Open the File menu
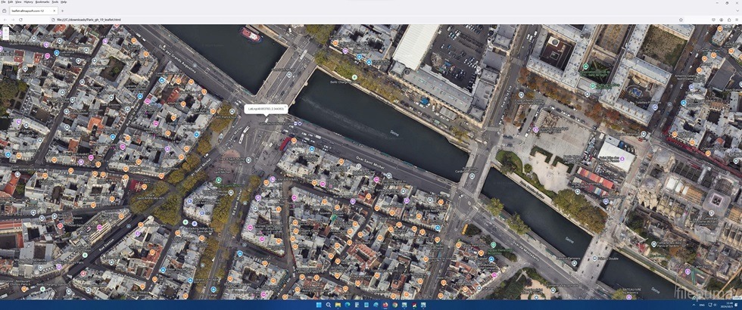 4,2
